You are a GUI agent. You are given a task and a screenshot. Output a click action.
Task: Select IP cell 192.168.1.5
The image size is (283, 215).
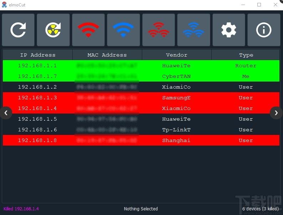pos(37,119)
